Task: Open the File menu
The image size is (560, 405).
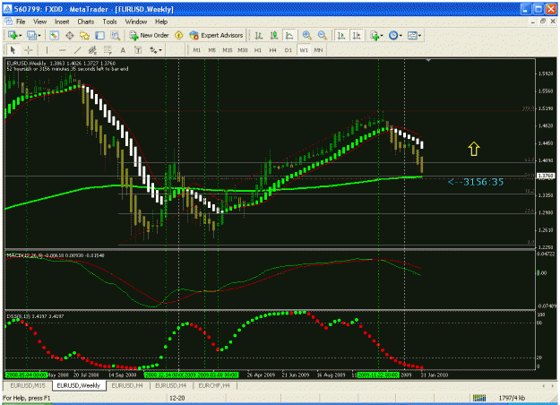Action: pyautogui.click(x=21, y=22)
